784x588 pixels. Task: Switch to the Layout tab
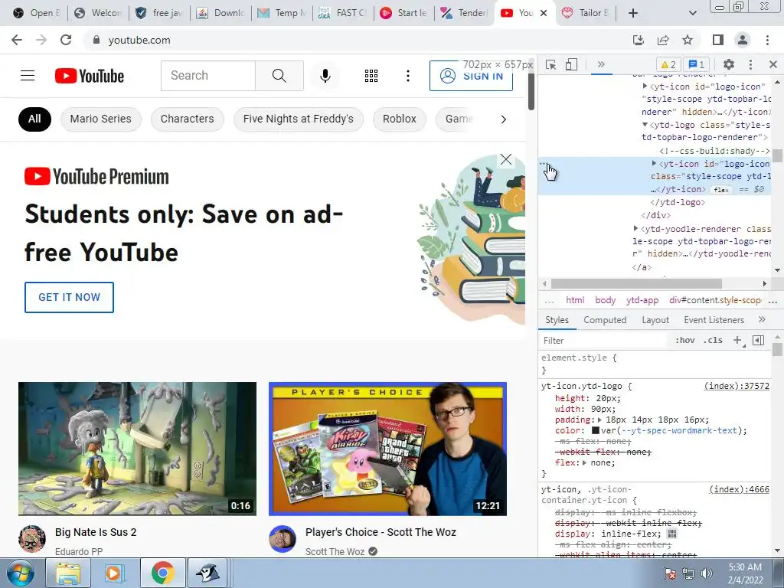(655, 320)
